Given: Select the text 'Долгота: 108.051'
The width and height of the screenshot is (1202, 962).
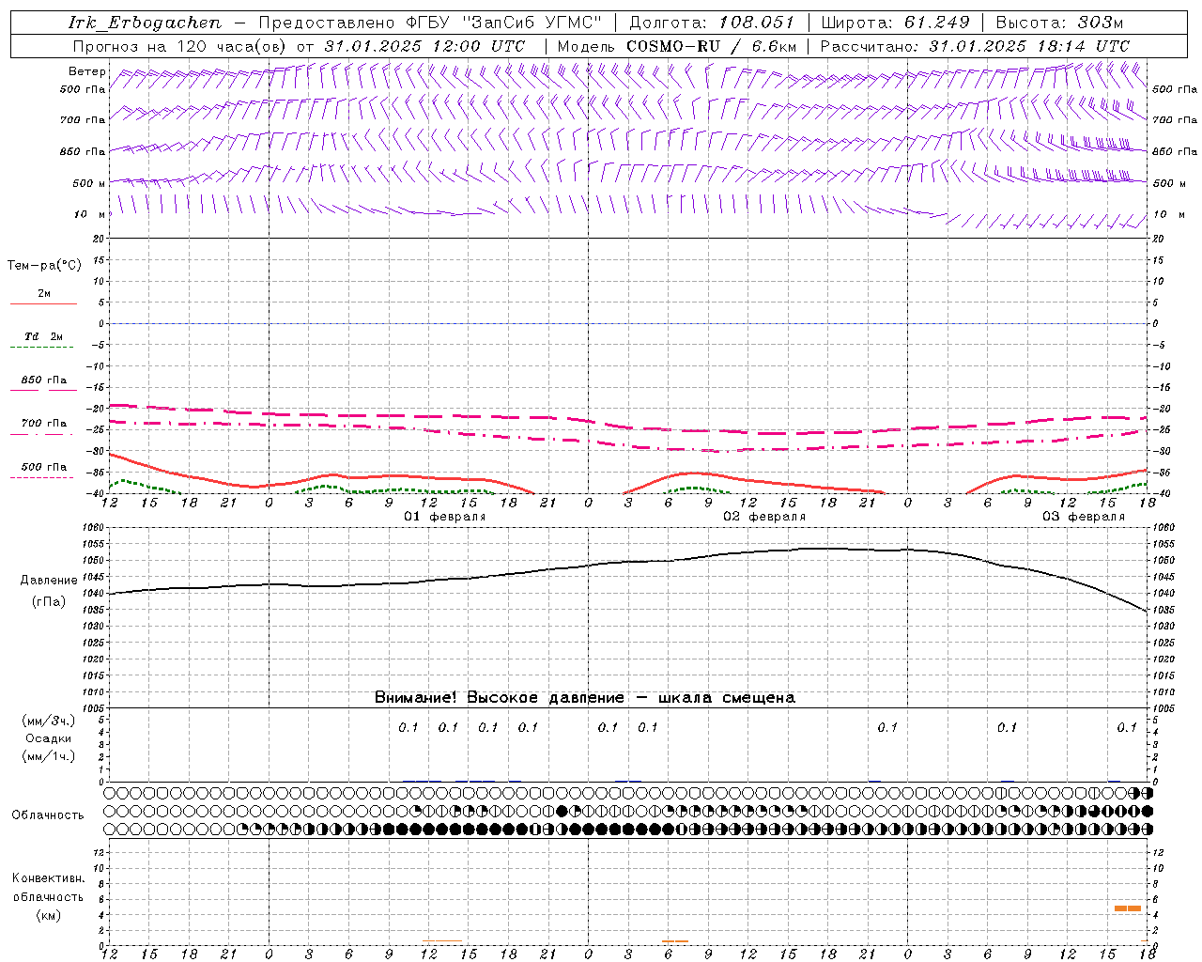Looking at the screenshot, I should [x=711, y=23].
